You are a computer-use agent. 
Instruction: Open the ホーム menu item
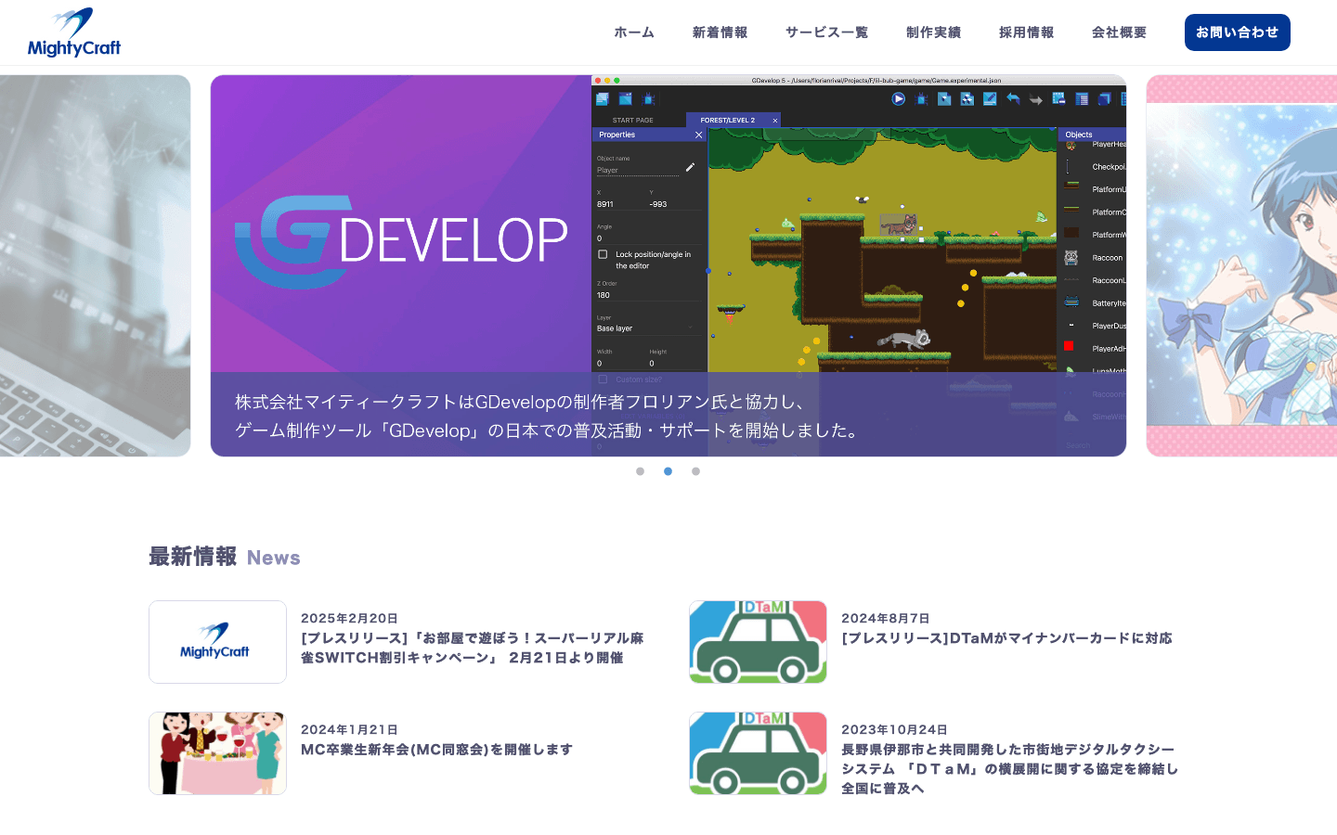tap(634, 32)
